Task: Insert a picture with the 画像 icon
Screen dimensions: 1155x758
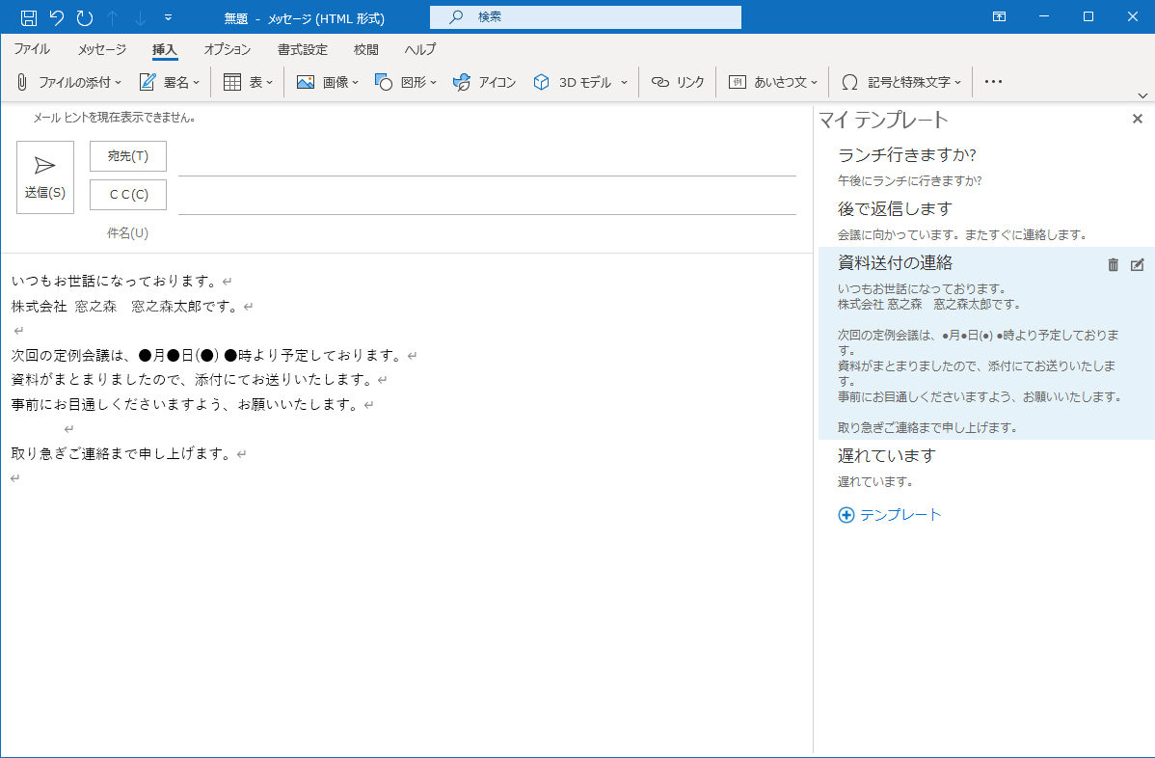Action: pyautogui.click(x=320, y=82)
